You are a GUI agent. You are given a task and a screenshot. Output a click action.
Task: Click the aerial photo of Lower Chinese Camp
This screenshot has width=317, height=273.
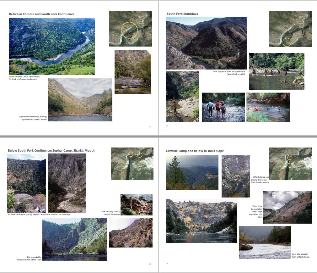52,47
